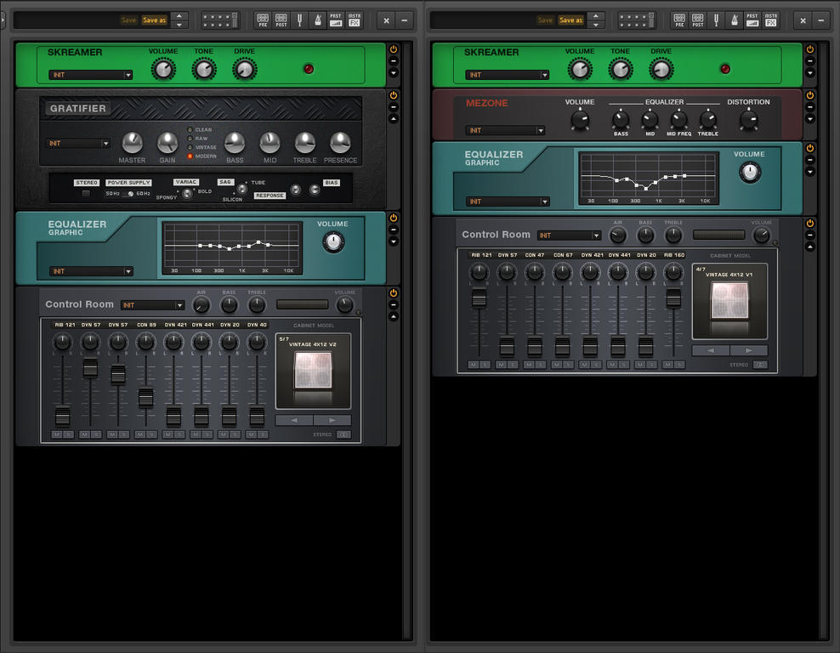This screenshot has width=840, height=653.
Task: Enable the Gratifier STEREO switch
Action: [x=86, y=193]
